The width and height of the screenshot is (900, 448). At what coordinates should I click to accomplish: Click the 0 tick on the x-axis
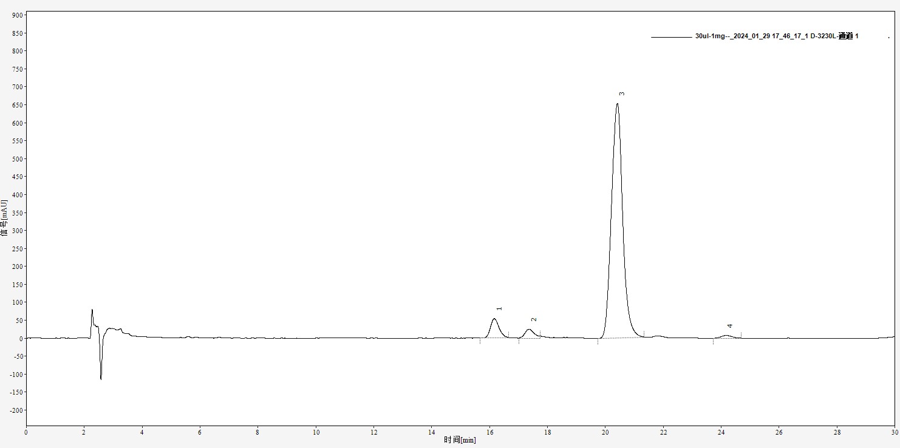26,432
